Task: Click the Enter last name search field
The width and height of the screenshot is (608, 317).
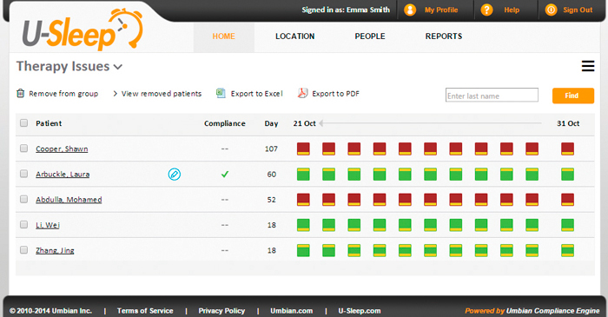Action: click(492, 96)
